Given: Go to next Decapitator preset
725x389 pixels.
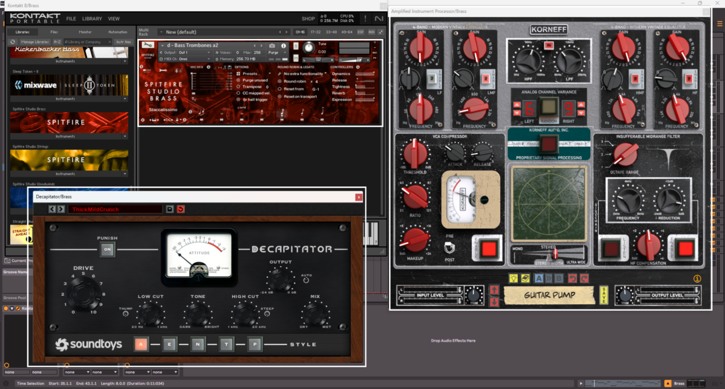Looking at the screenshot, I should 61,209.
